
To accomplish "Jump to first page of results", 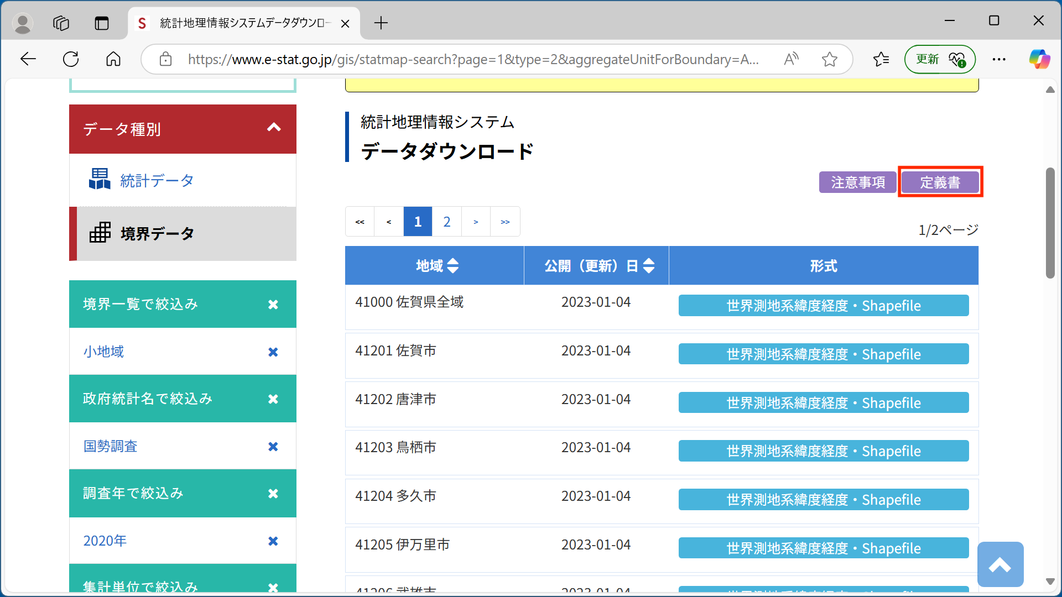I will click(360, 222).
